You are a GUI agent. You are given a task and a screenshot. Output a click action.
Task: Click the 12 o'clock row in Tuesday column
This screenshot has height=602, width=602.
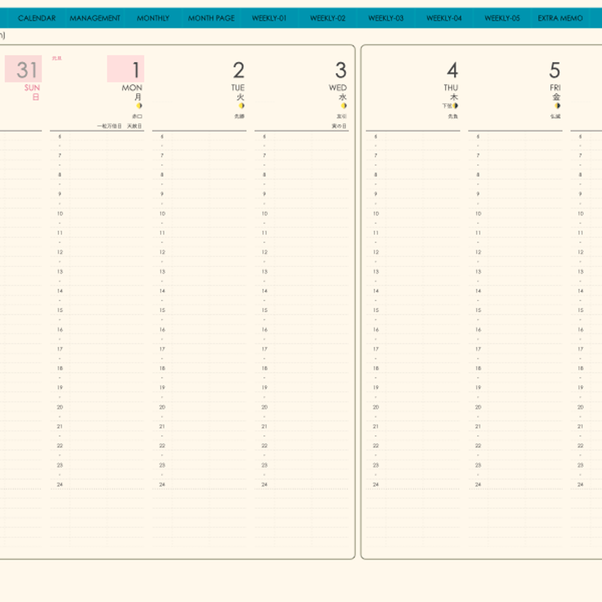pos(200,252)
